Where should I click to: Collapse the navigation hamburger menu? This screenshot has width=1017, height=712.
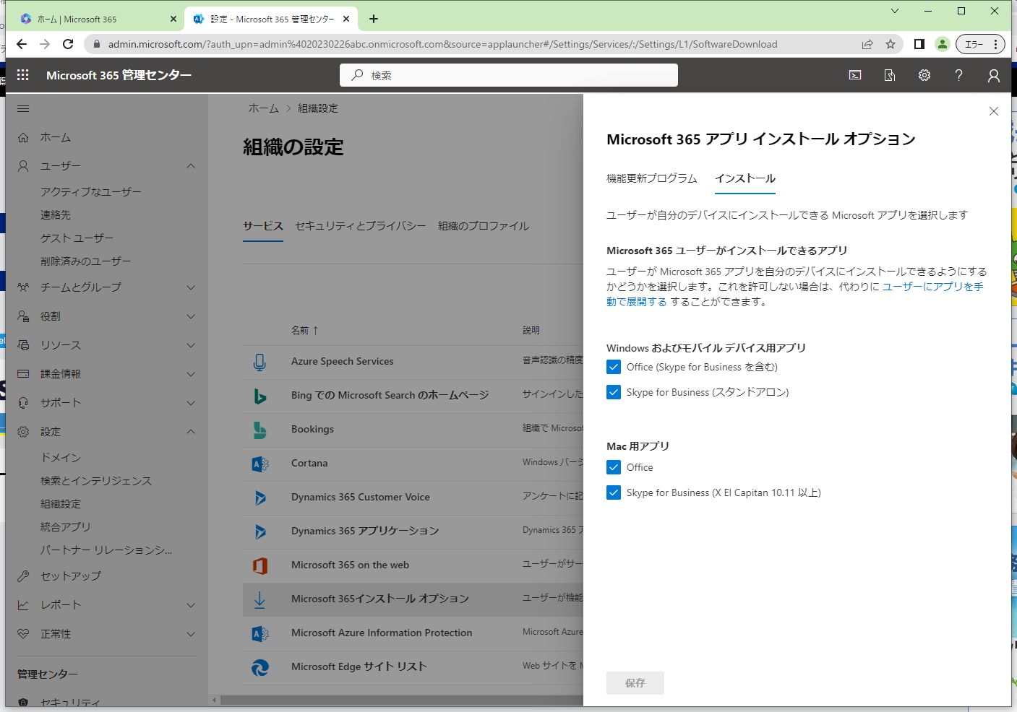click(23, 108)
